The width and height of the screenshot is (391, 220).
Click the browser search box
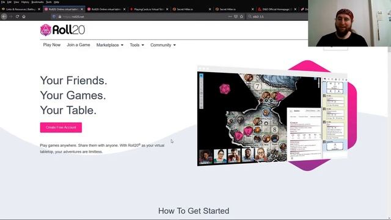coord(277,16)
